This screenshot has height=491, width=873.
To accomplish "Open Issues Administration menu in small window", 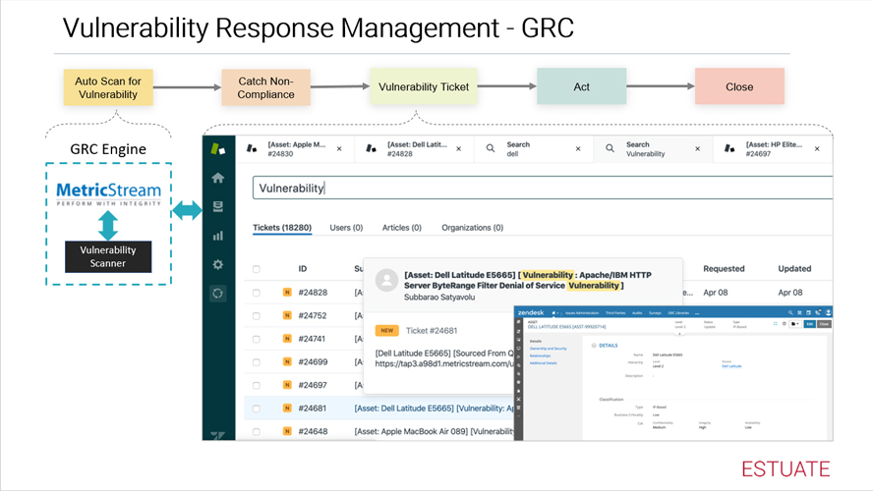I will pos(582,313).
